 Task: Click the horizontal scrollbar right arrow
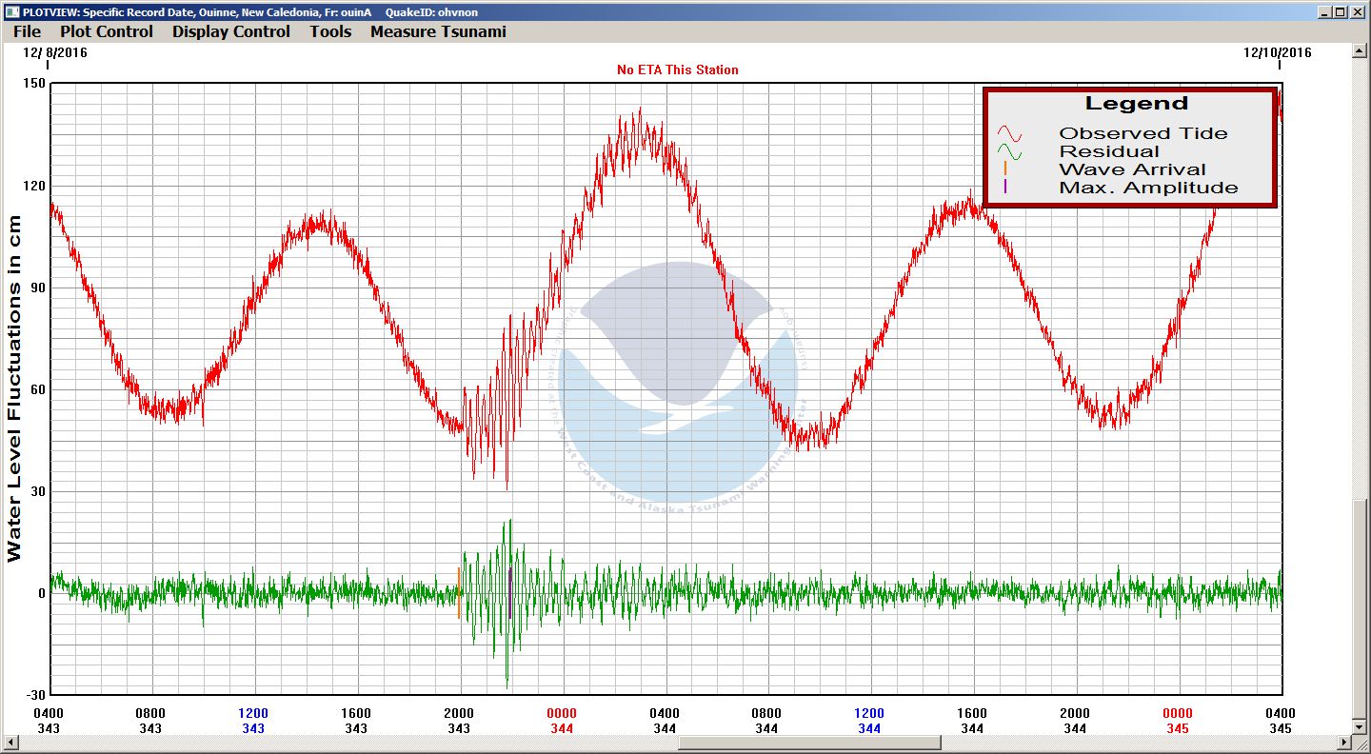pyautogui.click(x=1344, y=743)
